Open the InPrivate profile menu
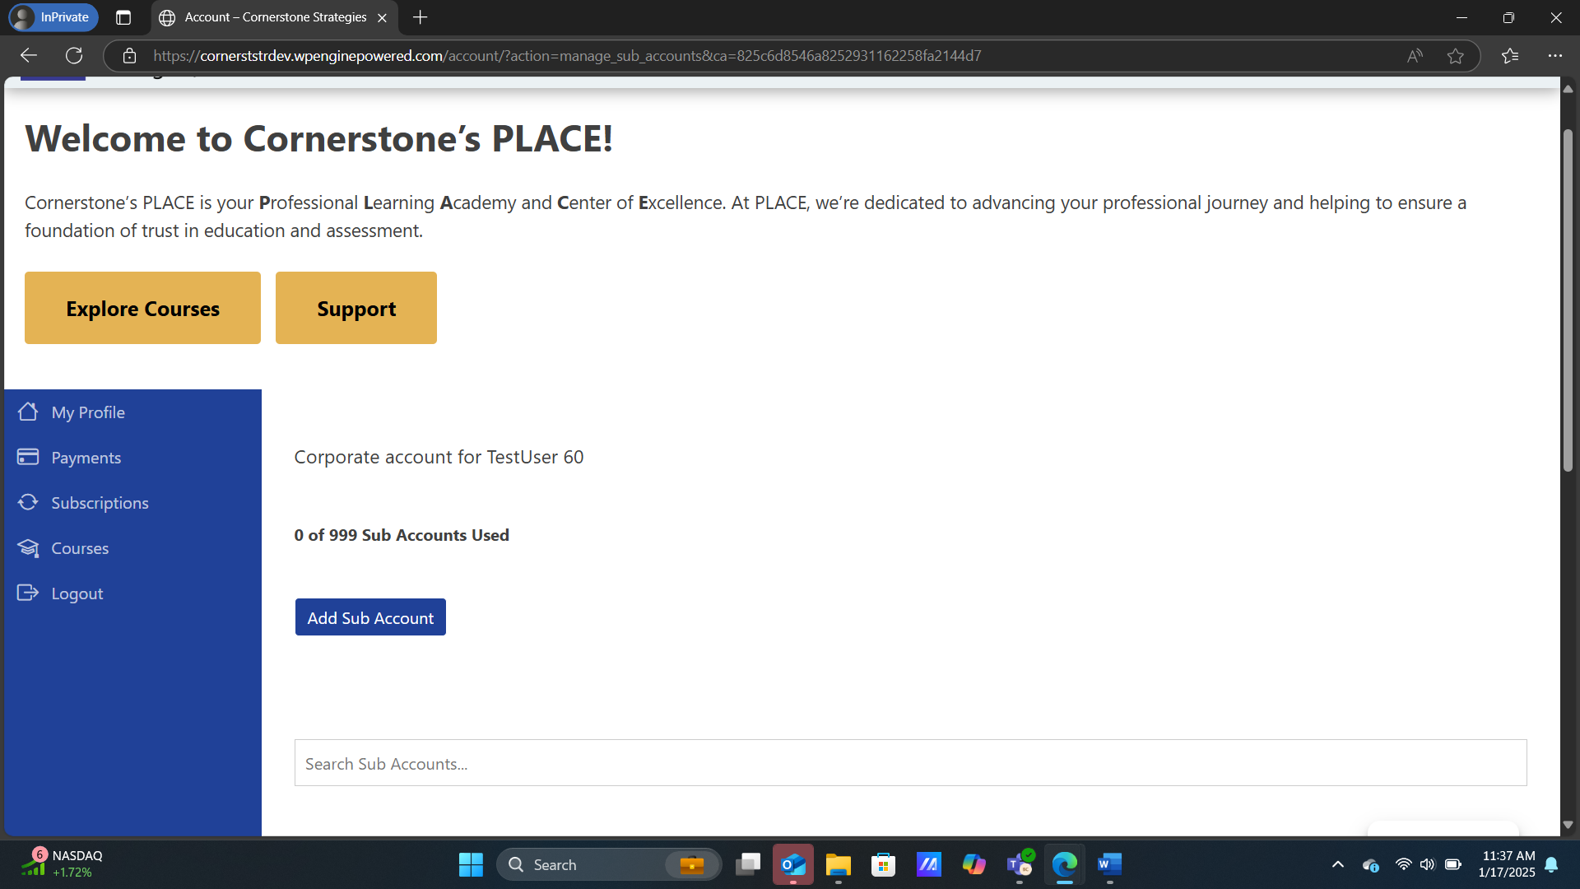 [x=53, y=17]
